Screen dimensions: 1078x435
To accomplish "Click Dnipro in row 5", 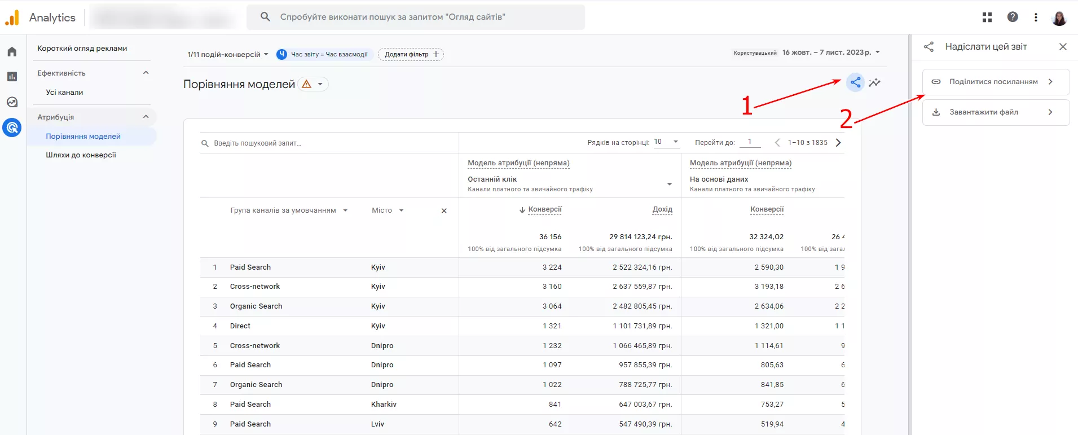I will tap(382, 346).
